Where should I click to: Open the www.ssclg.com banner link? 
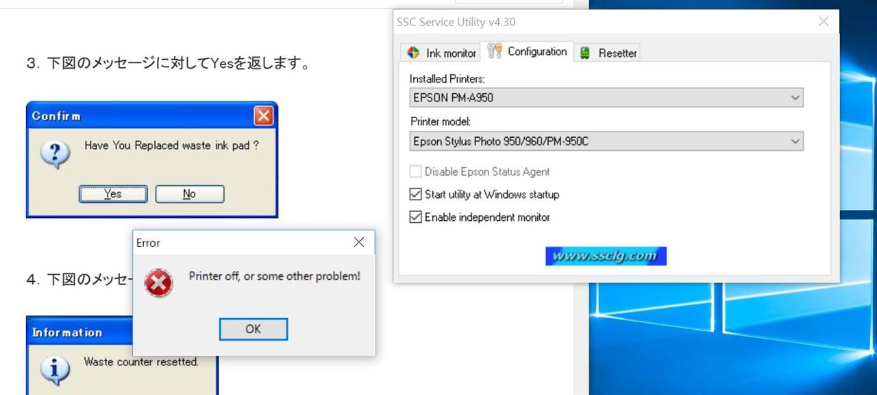[606, 256]
